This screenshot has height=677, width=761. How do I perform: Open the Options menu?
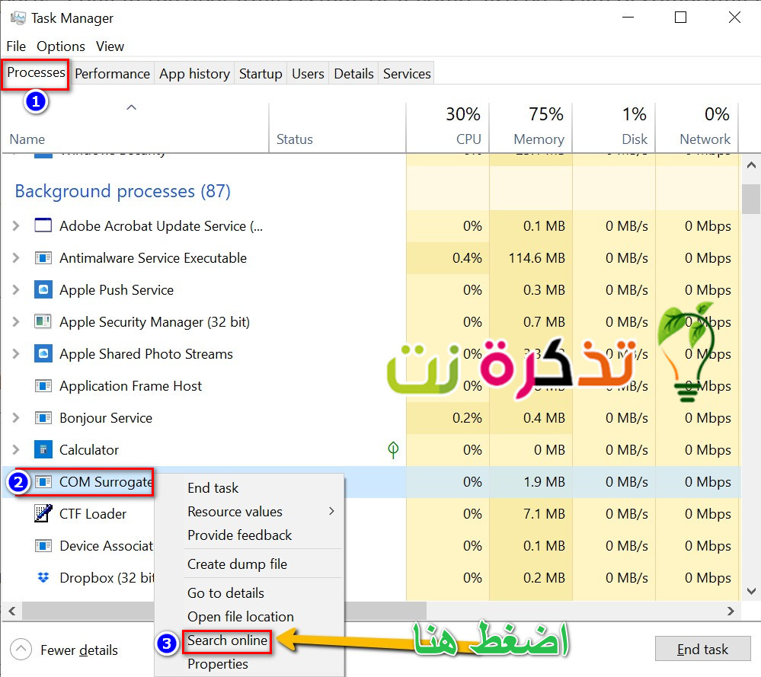pos(61,46)
